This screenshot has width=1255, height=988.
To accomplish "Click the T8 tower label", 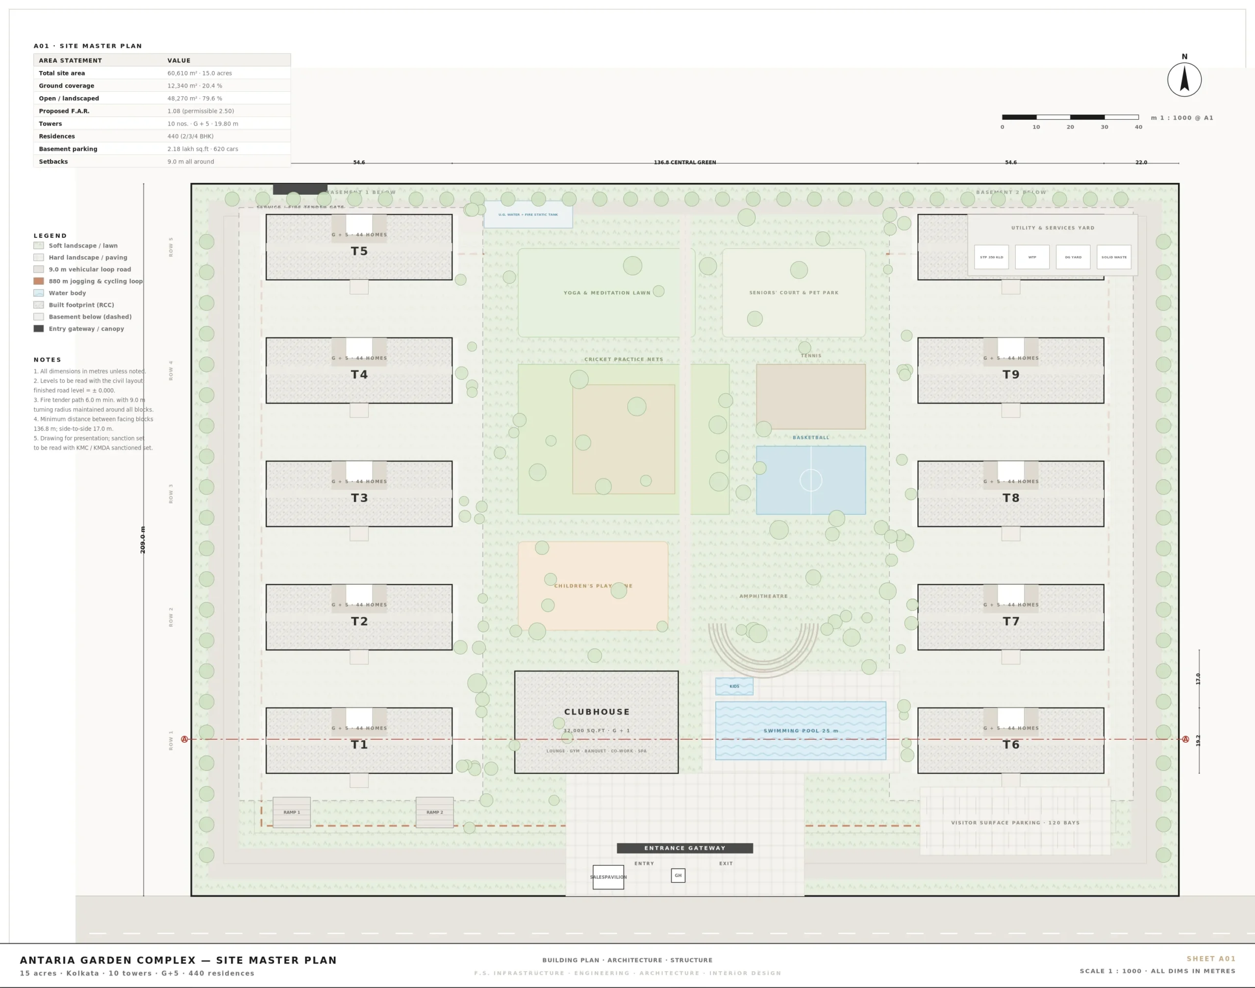I will (1011, 497).
